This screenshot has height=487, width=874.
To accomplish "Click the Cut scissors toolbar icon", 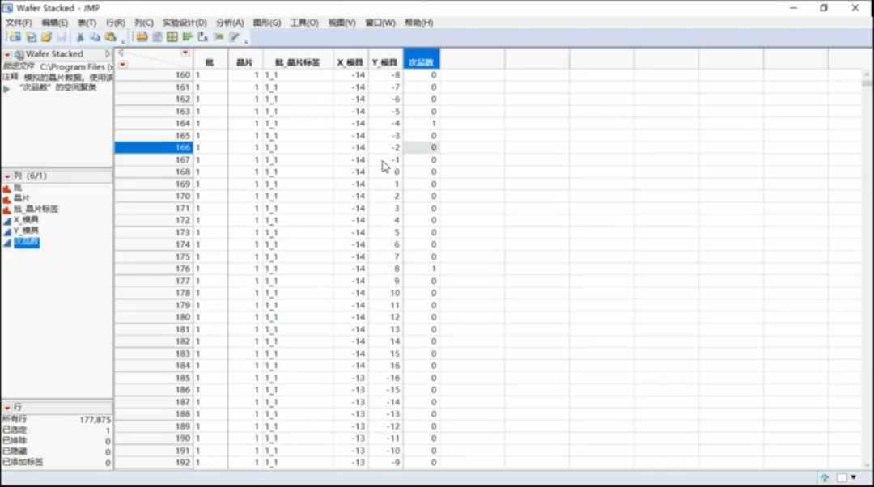I will point(80,37).
